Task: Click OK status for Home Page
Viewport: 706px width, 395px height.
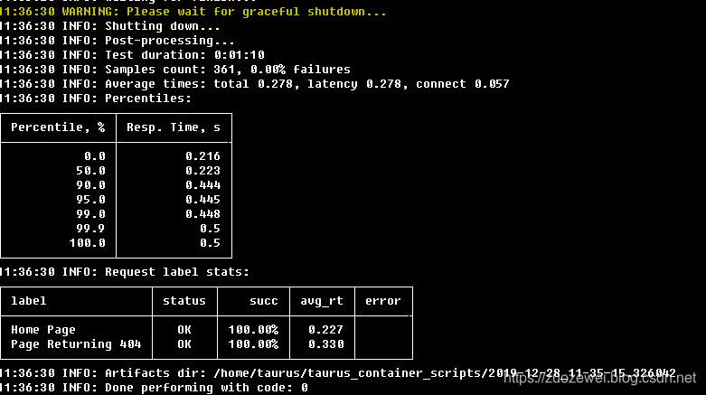Action: click(x=184, y=330)
